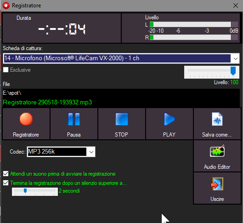The width and height of the screenshot is (243, 223).
Task: Uncheck 'Attendi un suono prima di avviare'
Action: pos(6,174)
